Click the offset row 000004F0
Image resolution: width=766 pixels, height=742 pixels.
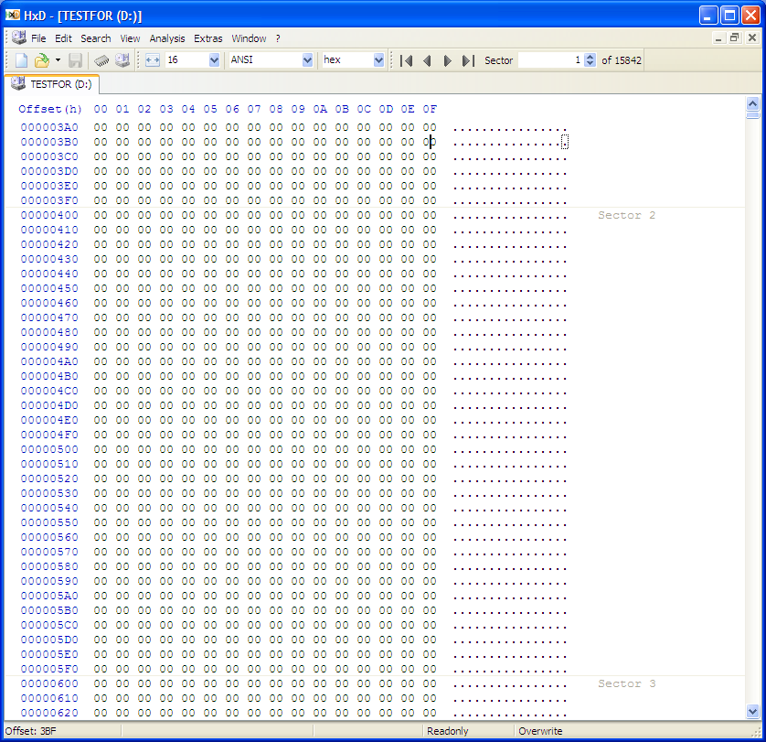tap(49, 435)
